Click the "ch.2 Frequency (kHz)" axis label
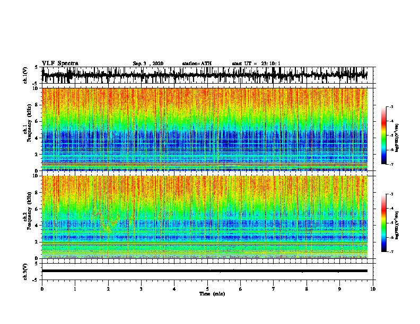This screenshot has height=324, width=420. 28,211
